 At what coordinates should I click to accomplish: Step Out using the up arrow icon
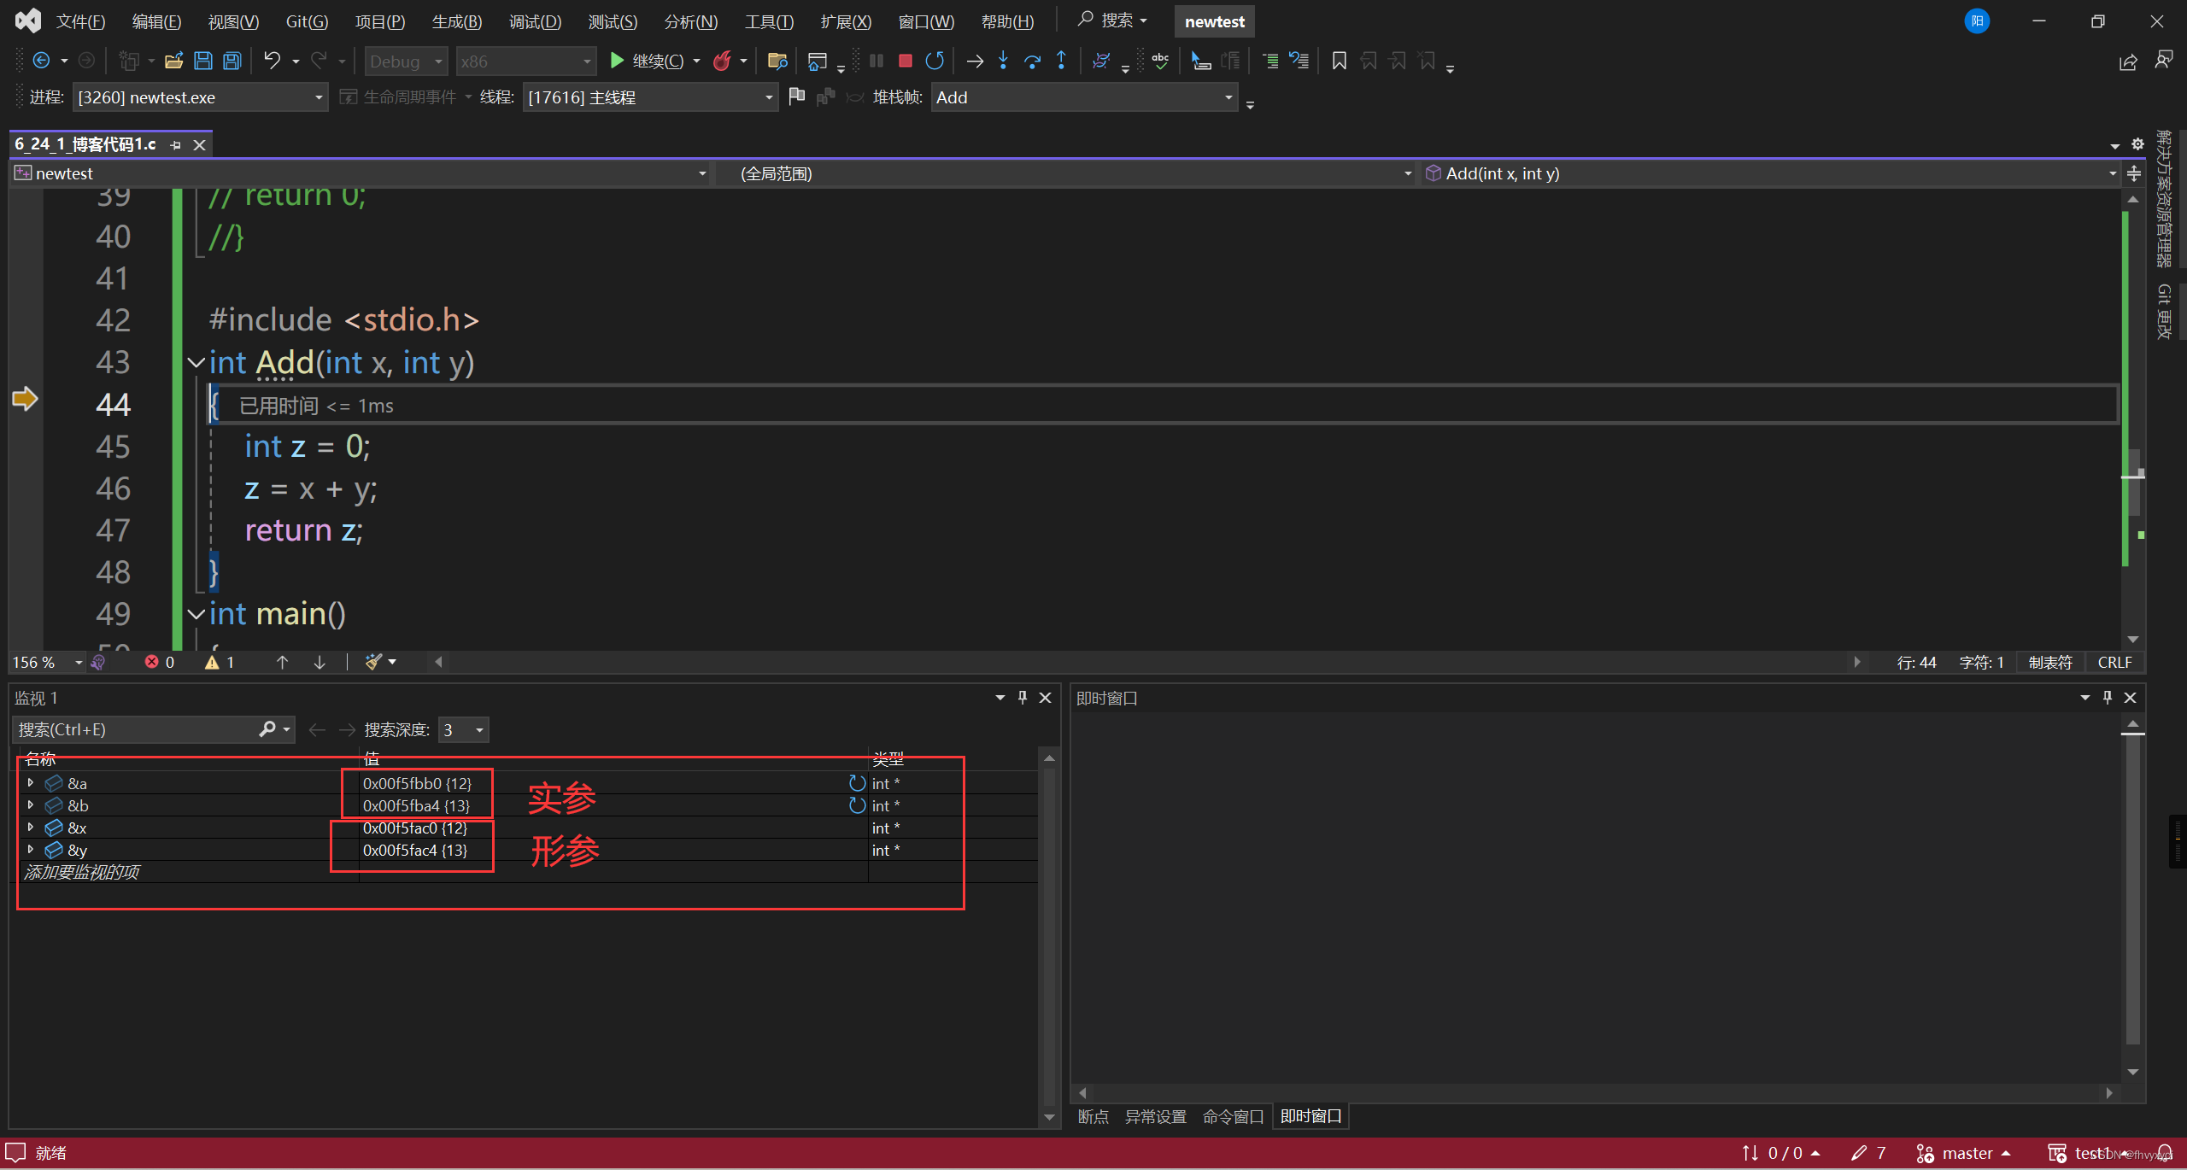click(1061, 61)
